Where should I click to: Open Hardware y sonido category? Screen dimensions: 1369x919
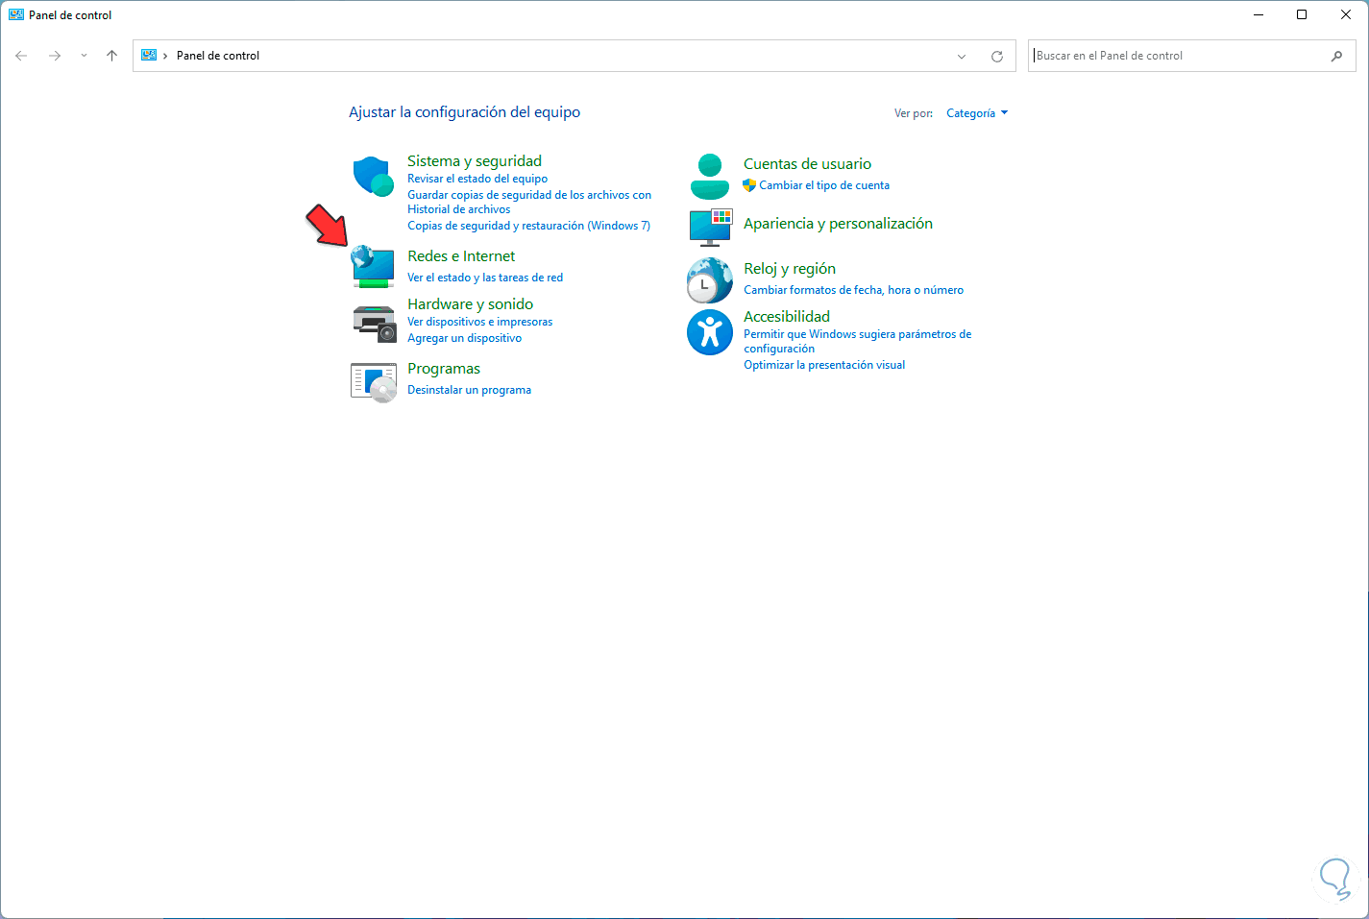(x=470, y=304)
